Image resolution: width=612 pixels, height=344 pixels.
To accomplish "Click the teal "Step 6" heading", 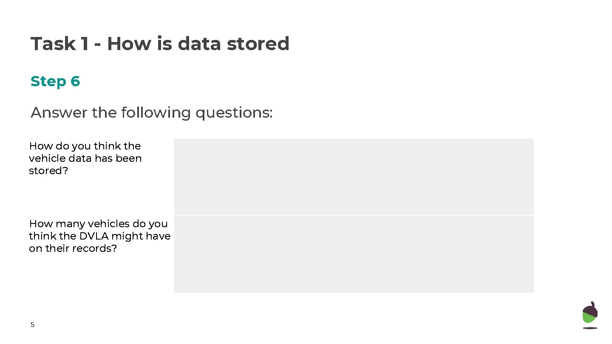I will [55, 81].
